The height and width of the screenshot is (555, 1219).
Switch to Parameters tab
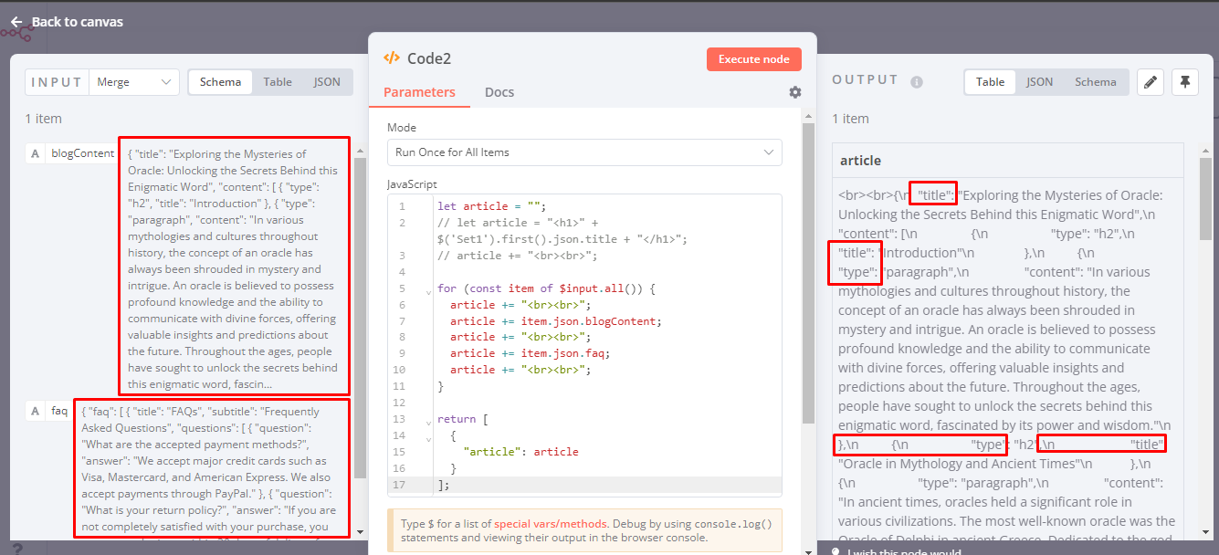click(x=419, y=92)
